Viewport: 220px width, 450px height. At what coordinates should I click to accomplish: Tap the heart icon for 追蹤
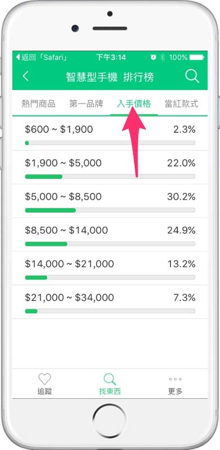[x=45, y=379]
